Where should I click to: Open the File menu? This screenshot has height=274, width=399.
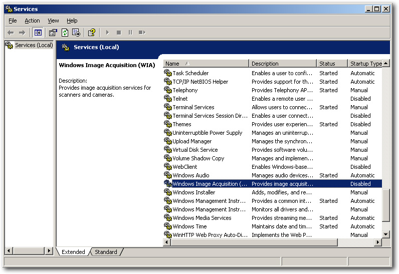(x=13, y=21)
